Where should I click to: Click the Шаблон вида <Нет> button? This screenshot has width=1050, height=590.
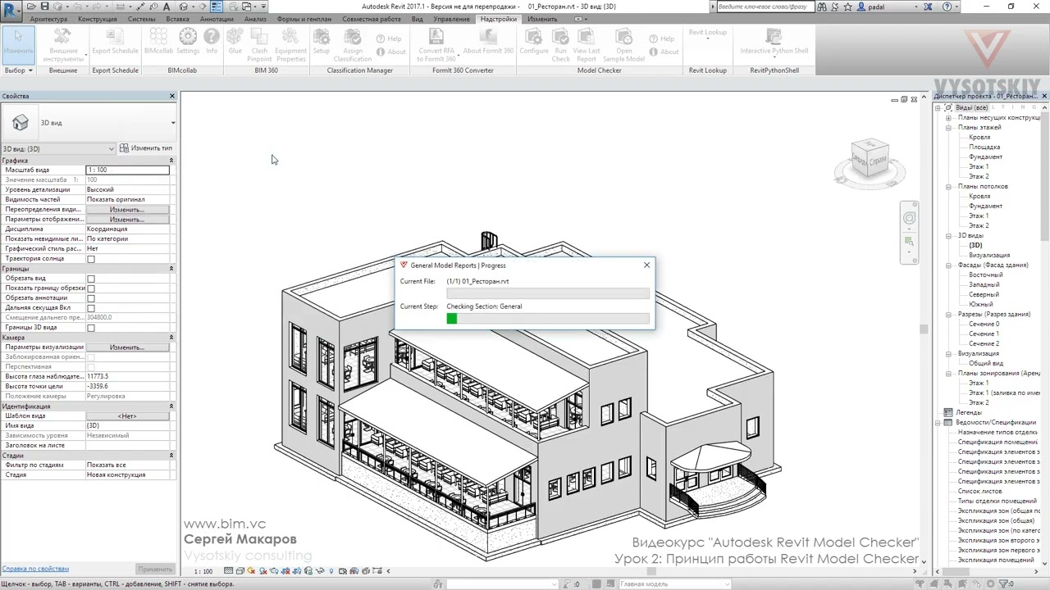tap(127, 416)
